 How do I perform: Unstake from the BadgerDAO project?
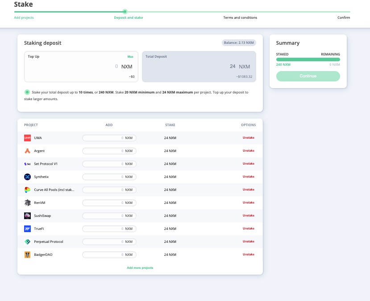pyautogui.click(x=249, y=254)
